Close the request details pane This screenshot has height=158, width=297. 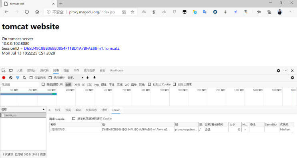pyautogui.click(x=50, y=110)
